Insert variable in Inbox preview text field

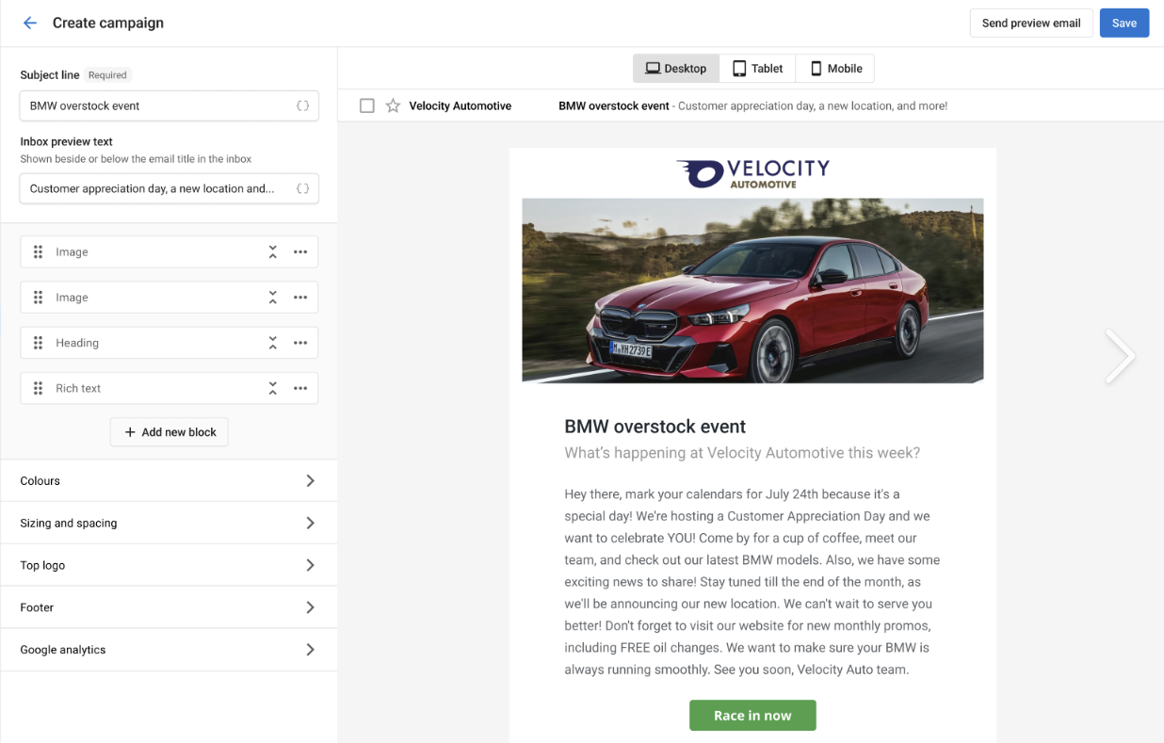coord(302,188)
